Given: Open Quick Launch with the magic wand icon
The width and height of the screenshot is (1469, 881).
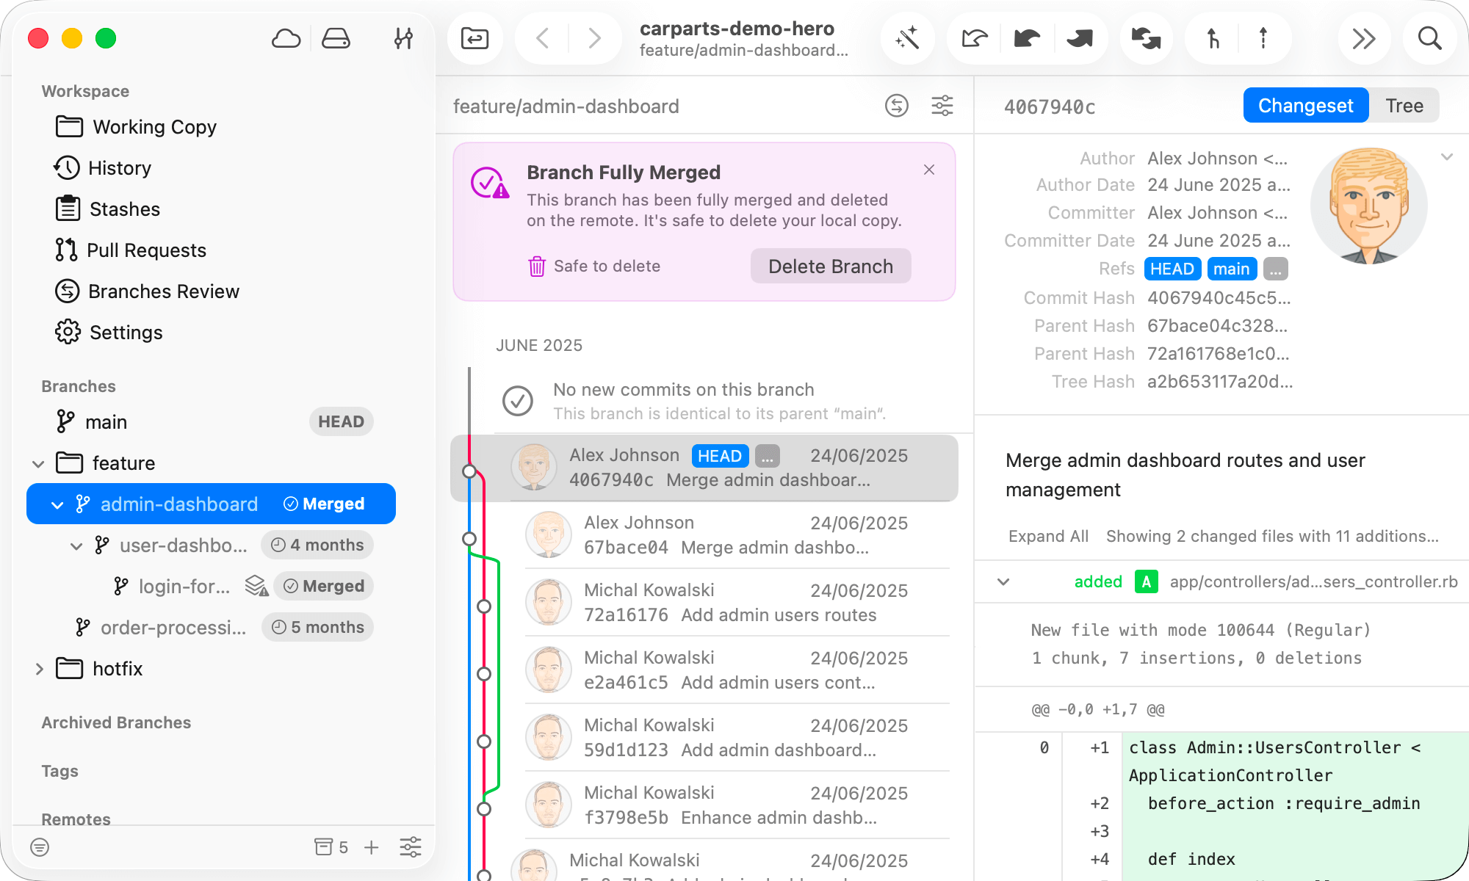Looking at the screenshot, I should coord(908,38).
